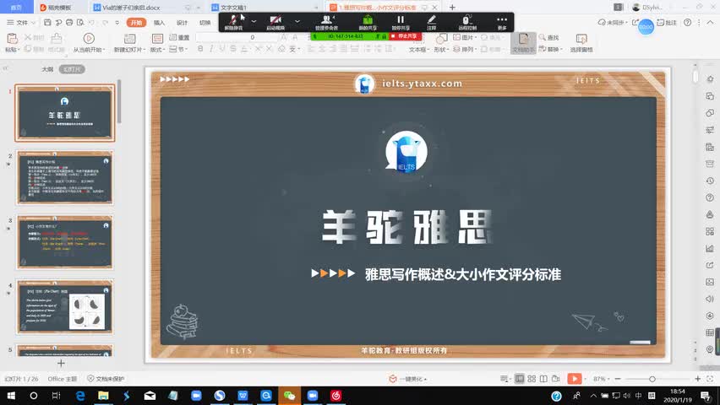Open audio options arrow in meeting toolbar
Image resolution: width=720 pixels, height=405 pixels.
254,21
